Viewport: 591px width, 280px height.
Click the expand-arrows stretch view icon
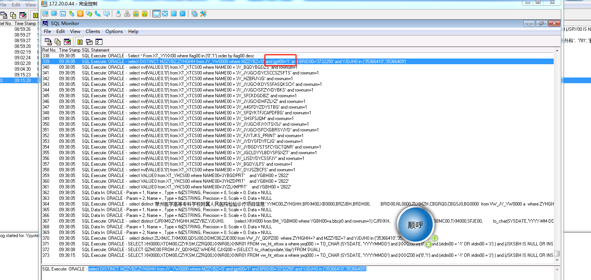point(183,14)
